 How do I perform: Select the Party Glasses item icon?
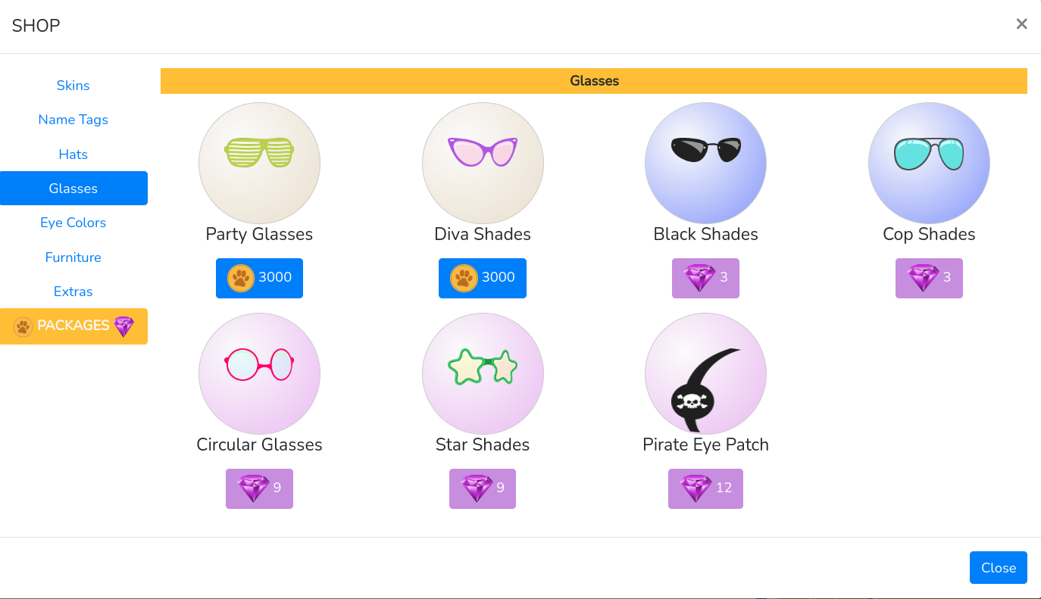click(259, 164)
